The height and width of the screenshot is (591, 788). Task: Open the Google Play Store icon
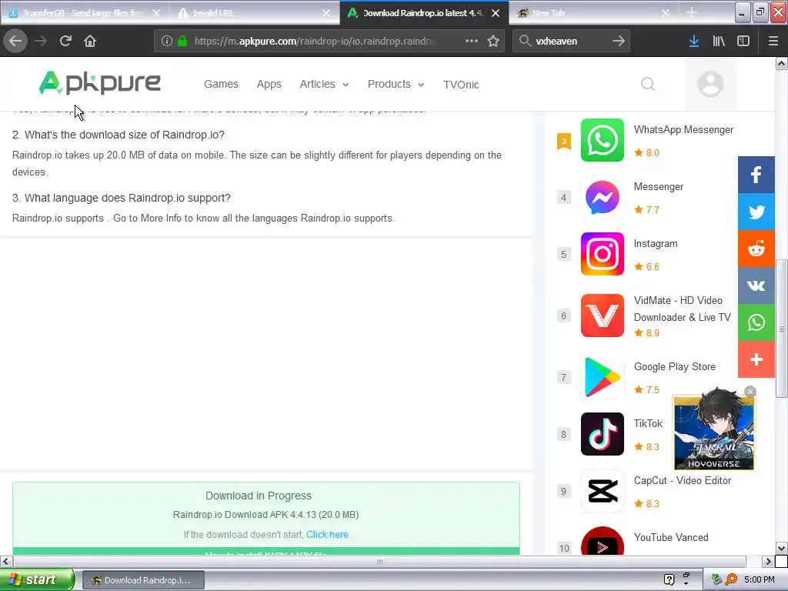tap(602, 377)
